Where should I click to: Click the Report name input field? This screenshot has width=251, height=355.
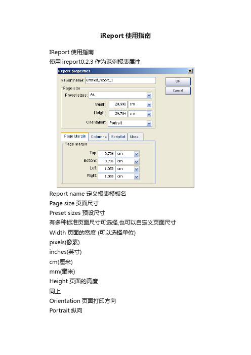point(120,80)
